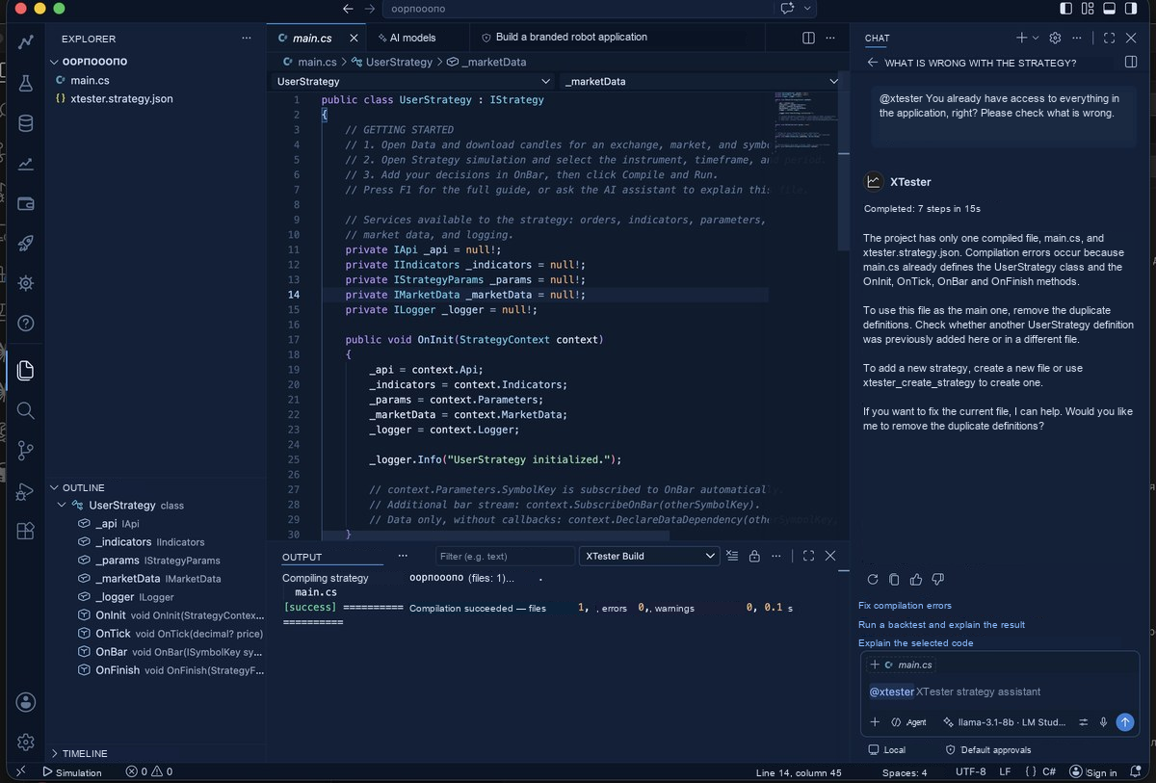
Task: Split the editor to the right
Action: click(x=808, y=38)
